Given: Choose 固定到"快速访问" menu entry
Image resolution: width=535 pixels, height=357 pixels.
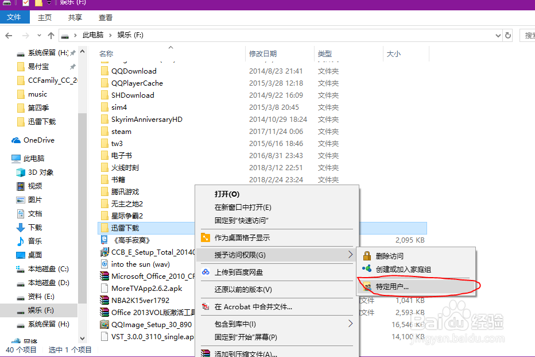Looking at the screenshot, I should [242, 220].
